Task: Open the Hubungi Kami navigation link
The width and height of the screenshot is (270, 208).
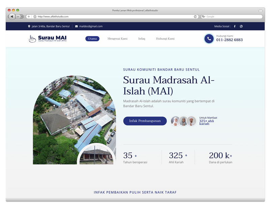Action: tap(165, 39)
